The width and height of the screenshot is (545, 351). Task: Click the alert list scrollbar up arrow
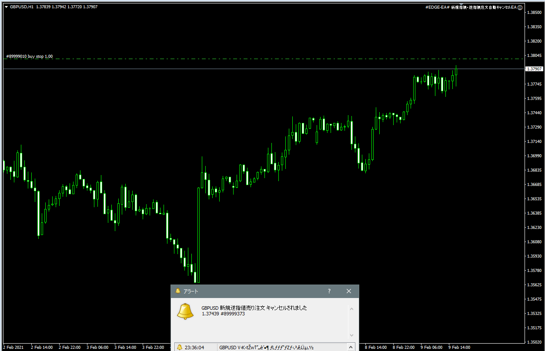point(352,347)
